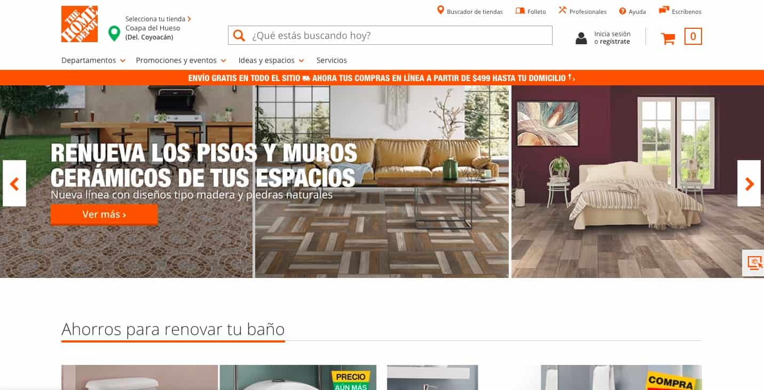Click the user account silhouette icon
The width and height of the screenshot is (764, 390).
coord(581,38)
